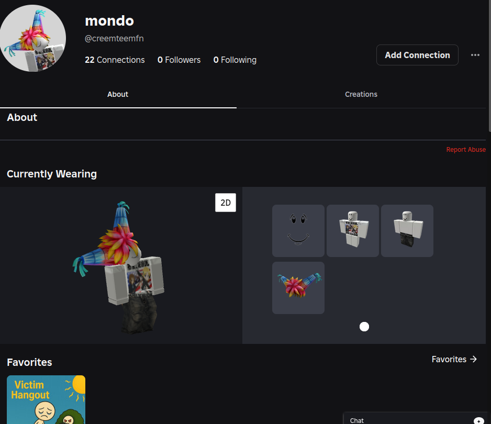
Task: Open the 22 Connections list
Action: point(115,60)
